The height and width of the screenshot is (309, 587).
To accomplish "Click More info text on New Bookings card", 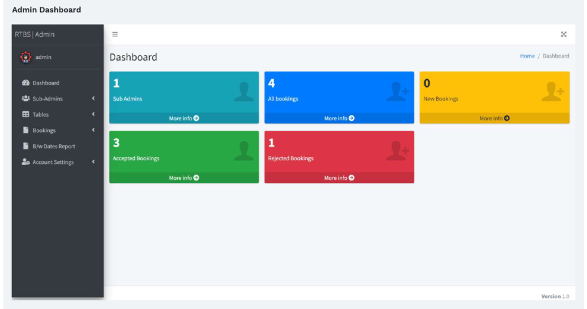I will tap(491, 118).
